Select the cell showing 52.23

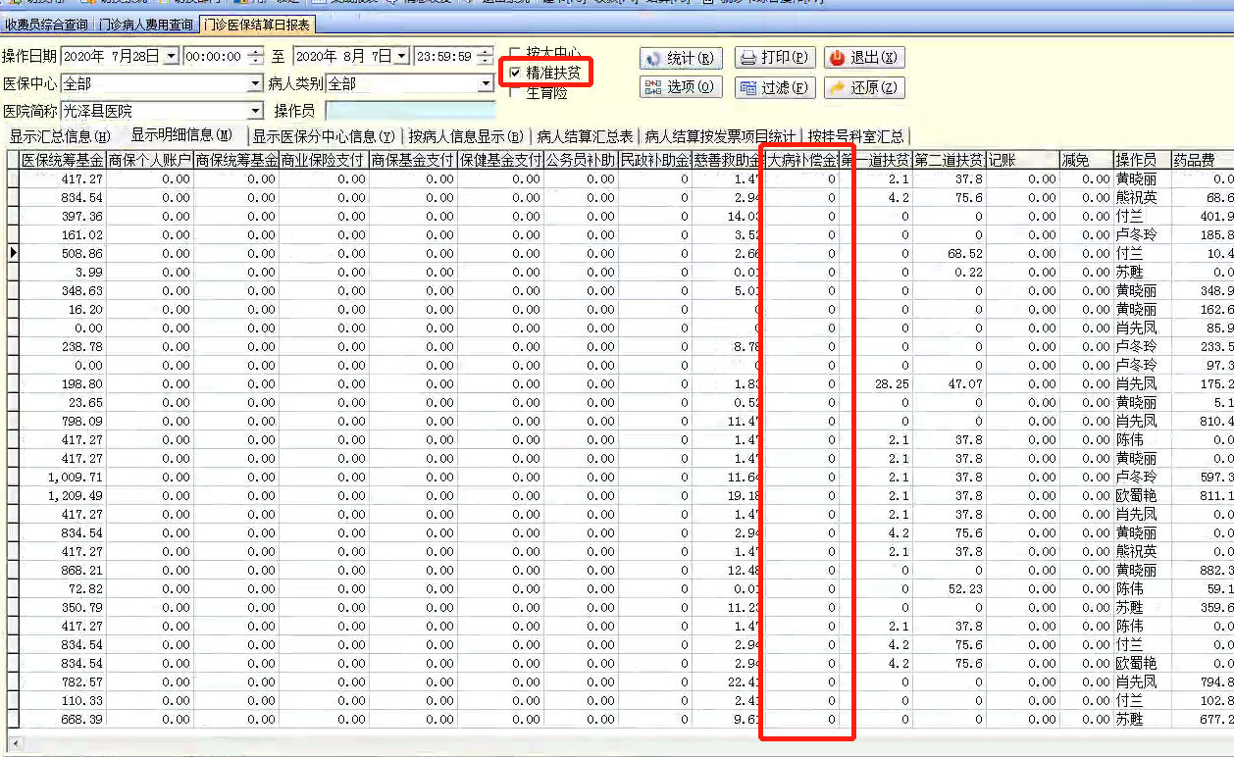coord(949,588)
